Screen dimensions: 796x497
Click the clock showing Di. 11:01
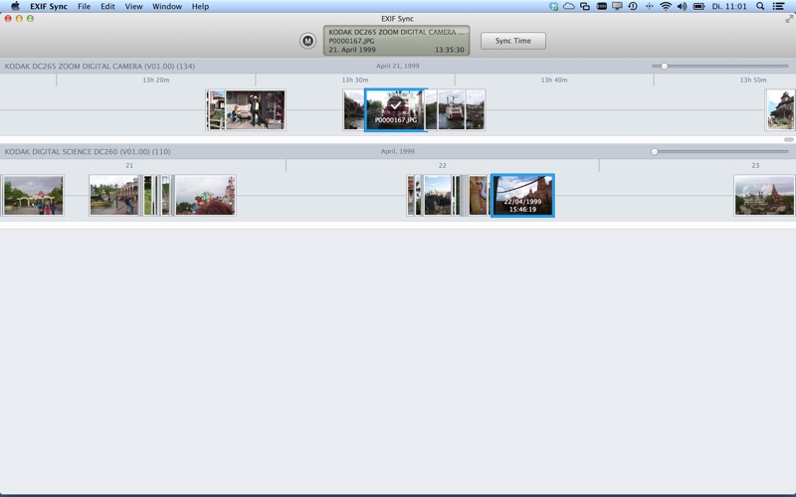pyautogui.click(x=729, y=6)
